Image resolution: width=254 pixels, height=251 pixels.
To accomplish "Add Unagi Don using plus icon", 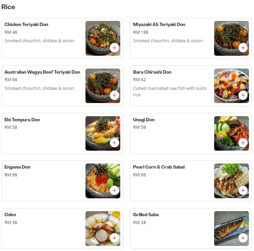I will tap(243, 143).
